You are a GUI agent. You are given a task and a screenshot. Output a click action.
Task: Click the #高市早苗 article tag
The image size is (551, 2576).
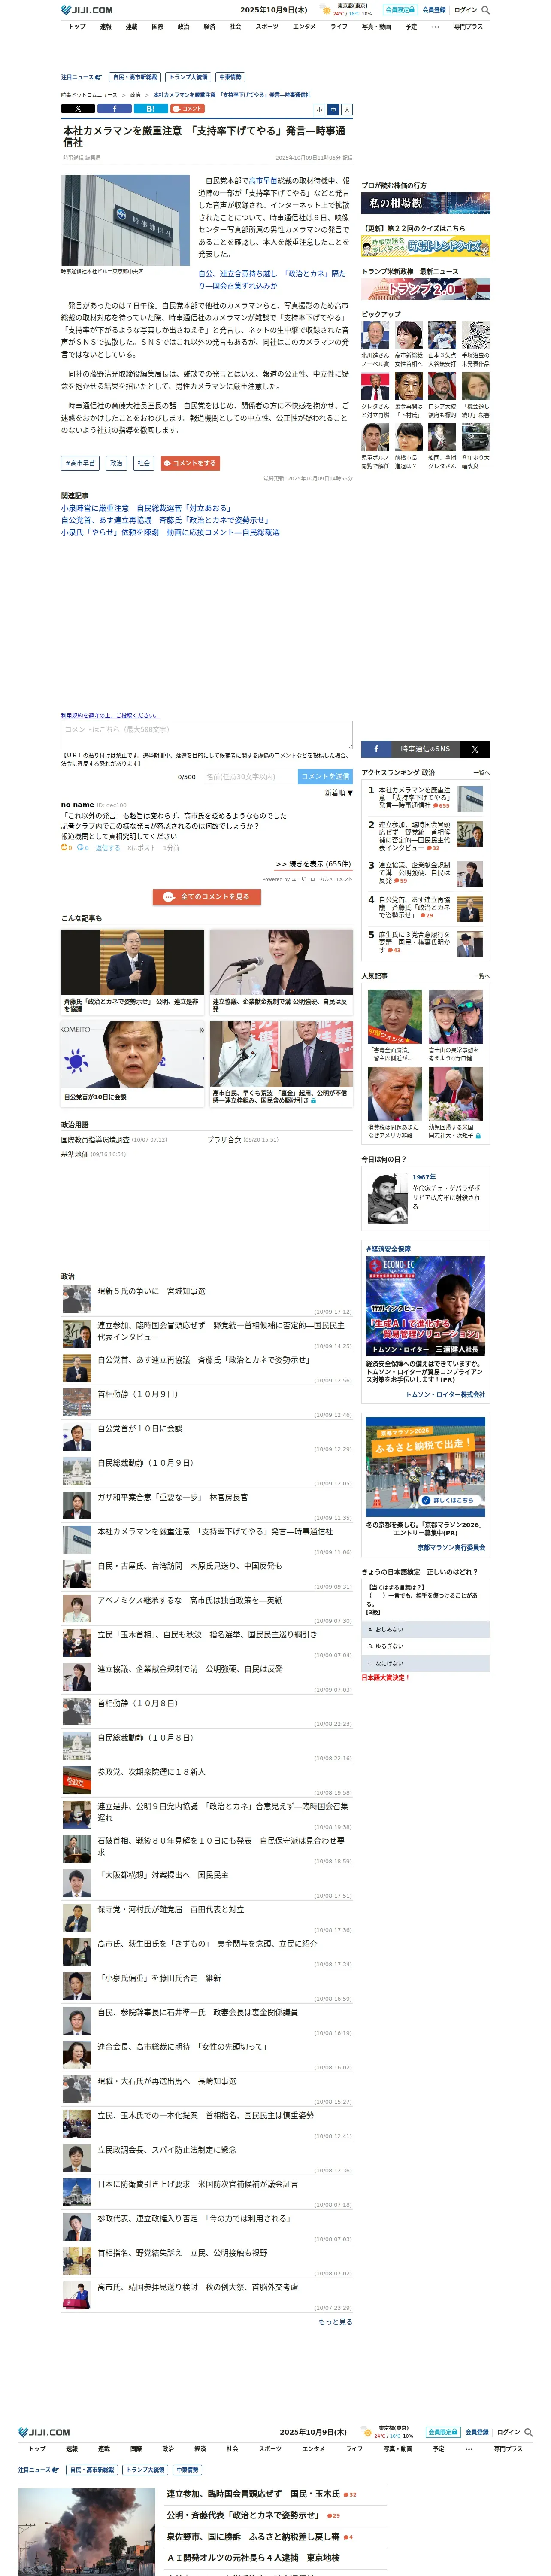click(x=80, y=463)
